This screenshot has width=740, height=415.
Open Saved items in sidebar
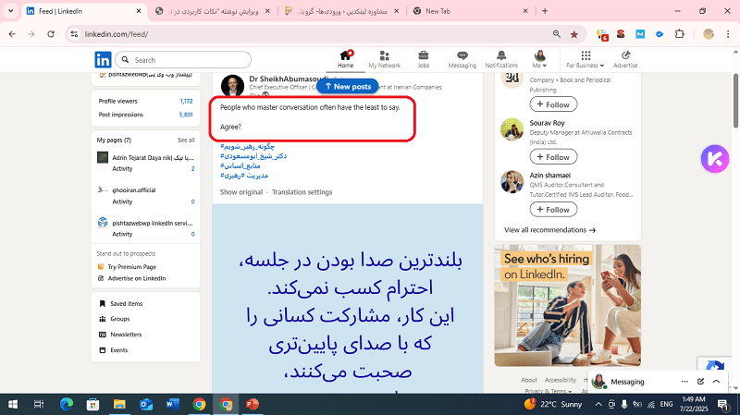126,303
